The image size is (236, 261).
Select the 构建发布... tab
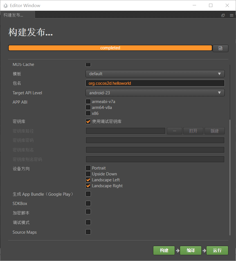[x=14, y=15]
